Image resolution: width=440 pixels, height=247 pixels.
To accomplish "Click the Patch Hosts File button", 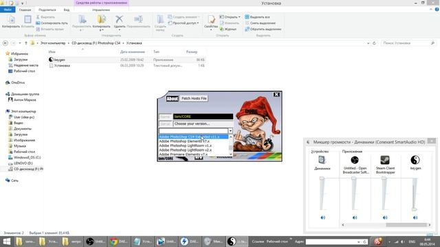I will pyautogui.click(x=194, y=98).
